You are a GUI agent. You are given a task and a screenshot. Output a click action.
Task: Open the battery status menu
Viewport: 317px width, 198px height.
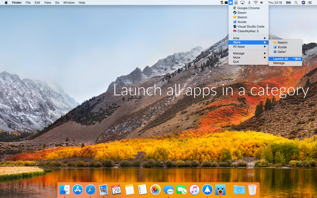[288, 2]
